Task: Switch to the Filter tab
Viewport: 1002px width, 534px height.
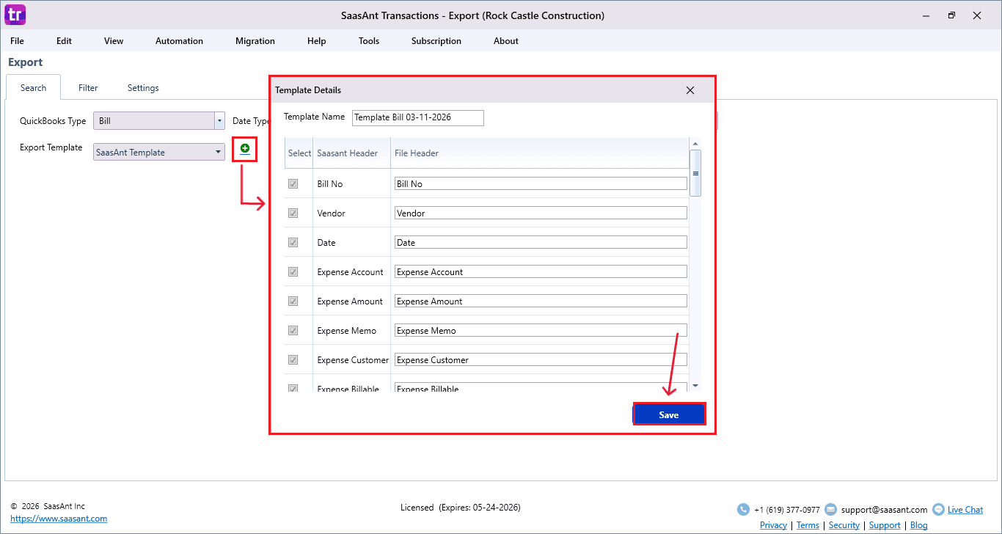Action: pos(88,88)
